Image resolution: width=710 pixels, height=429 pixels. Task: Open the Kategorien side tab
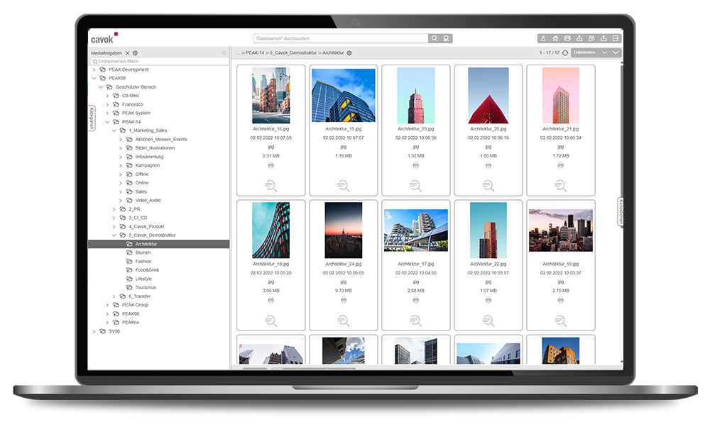tap(92, 118)
